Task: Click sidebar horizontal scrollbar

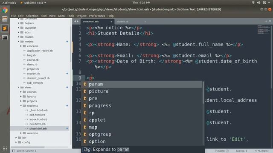Action: pyautogui.click(x=28, y=147)
